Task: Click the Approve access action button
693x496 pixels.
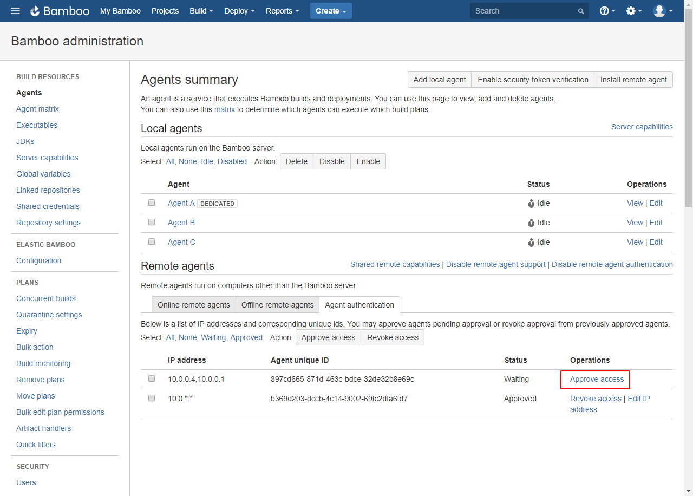Action: coord(328,337)
